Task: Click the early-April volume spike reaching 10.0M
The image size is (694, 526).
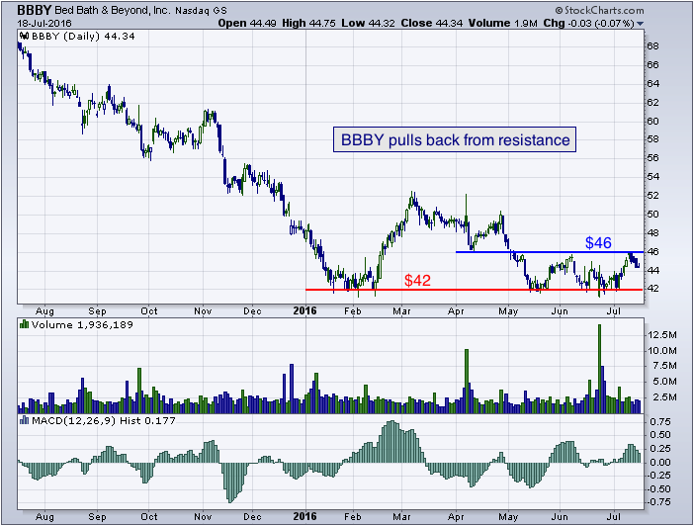Action: coord(467,382)
